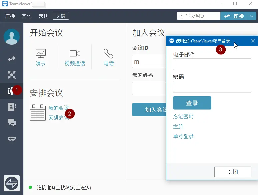This screenshot has height=195, width=258.
Task: Click the 电子邮件 email field
Action: click(212, 64)
